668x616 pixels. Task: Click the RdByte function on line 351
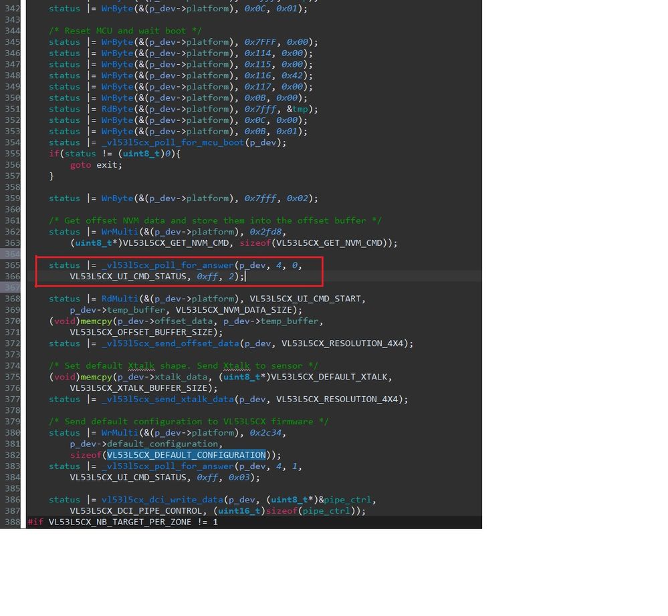pos(118,109)
